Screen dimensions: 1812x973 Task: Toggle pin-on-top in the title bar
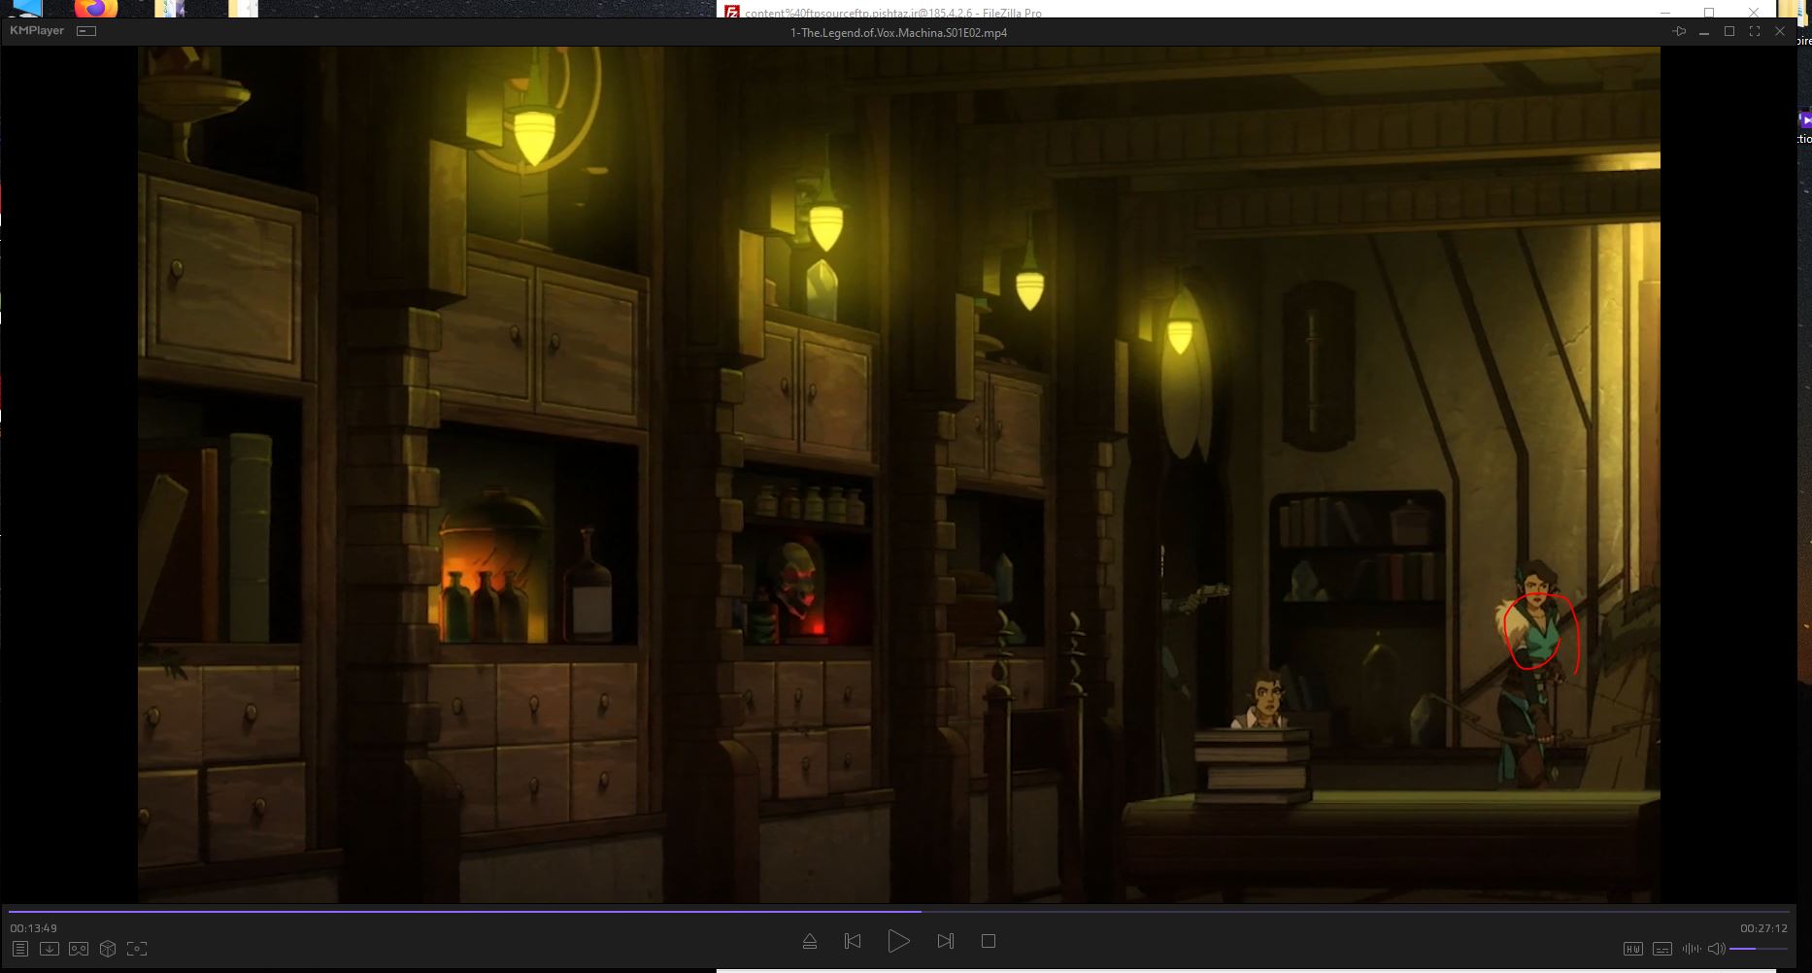pyautogui.click(x=1679, y=32)
